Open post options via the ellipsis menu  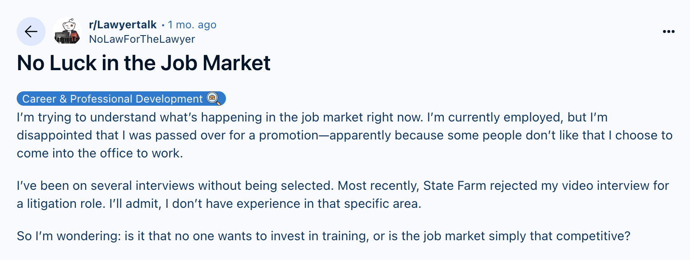click(668, 31)
